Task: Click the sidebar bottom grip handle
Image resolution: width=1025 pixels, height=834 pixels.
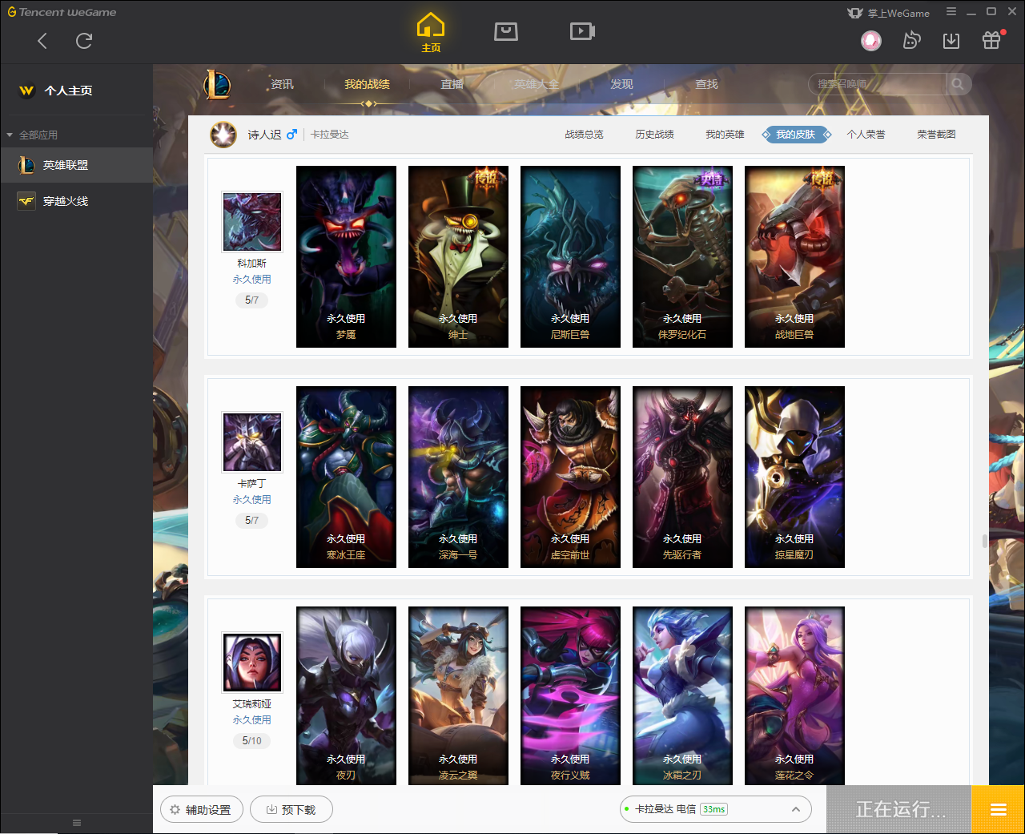Action: (77, 823)
